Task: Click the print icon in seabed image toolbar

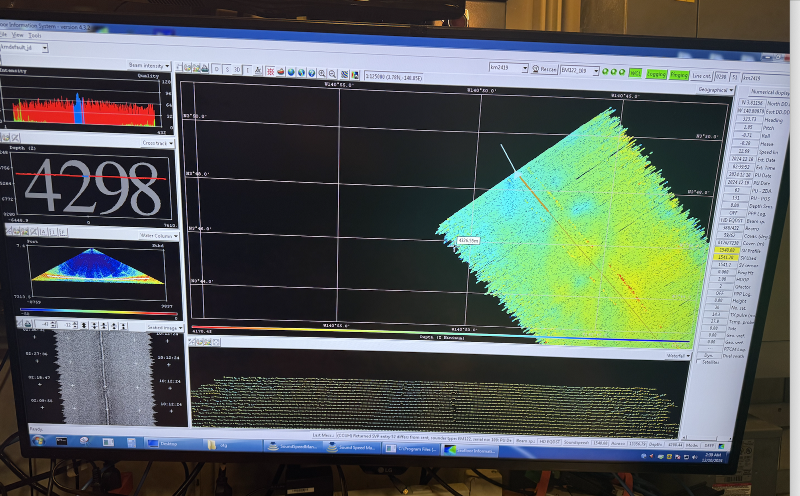Action: pyautogui.click(x=28, y=324)
